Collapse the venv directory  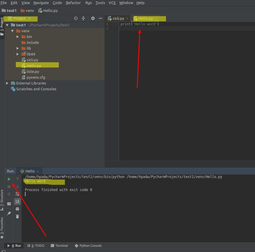pyautogui.click(x=12, y=31)
